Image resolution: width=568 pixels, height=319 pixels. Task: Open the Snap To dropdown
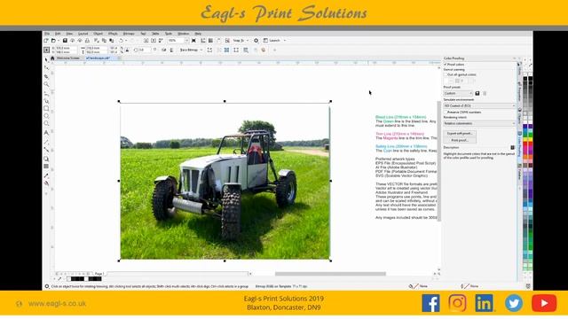click(x=241, y=41)
